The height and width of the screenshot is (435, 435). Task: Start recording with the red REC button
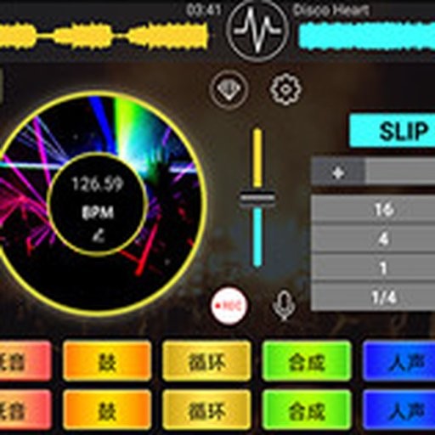pyautogui.click(x=229, y=306)
